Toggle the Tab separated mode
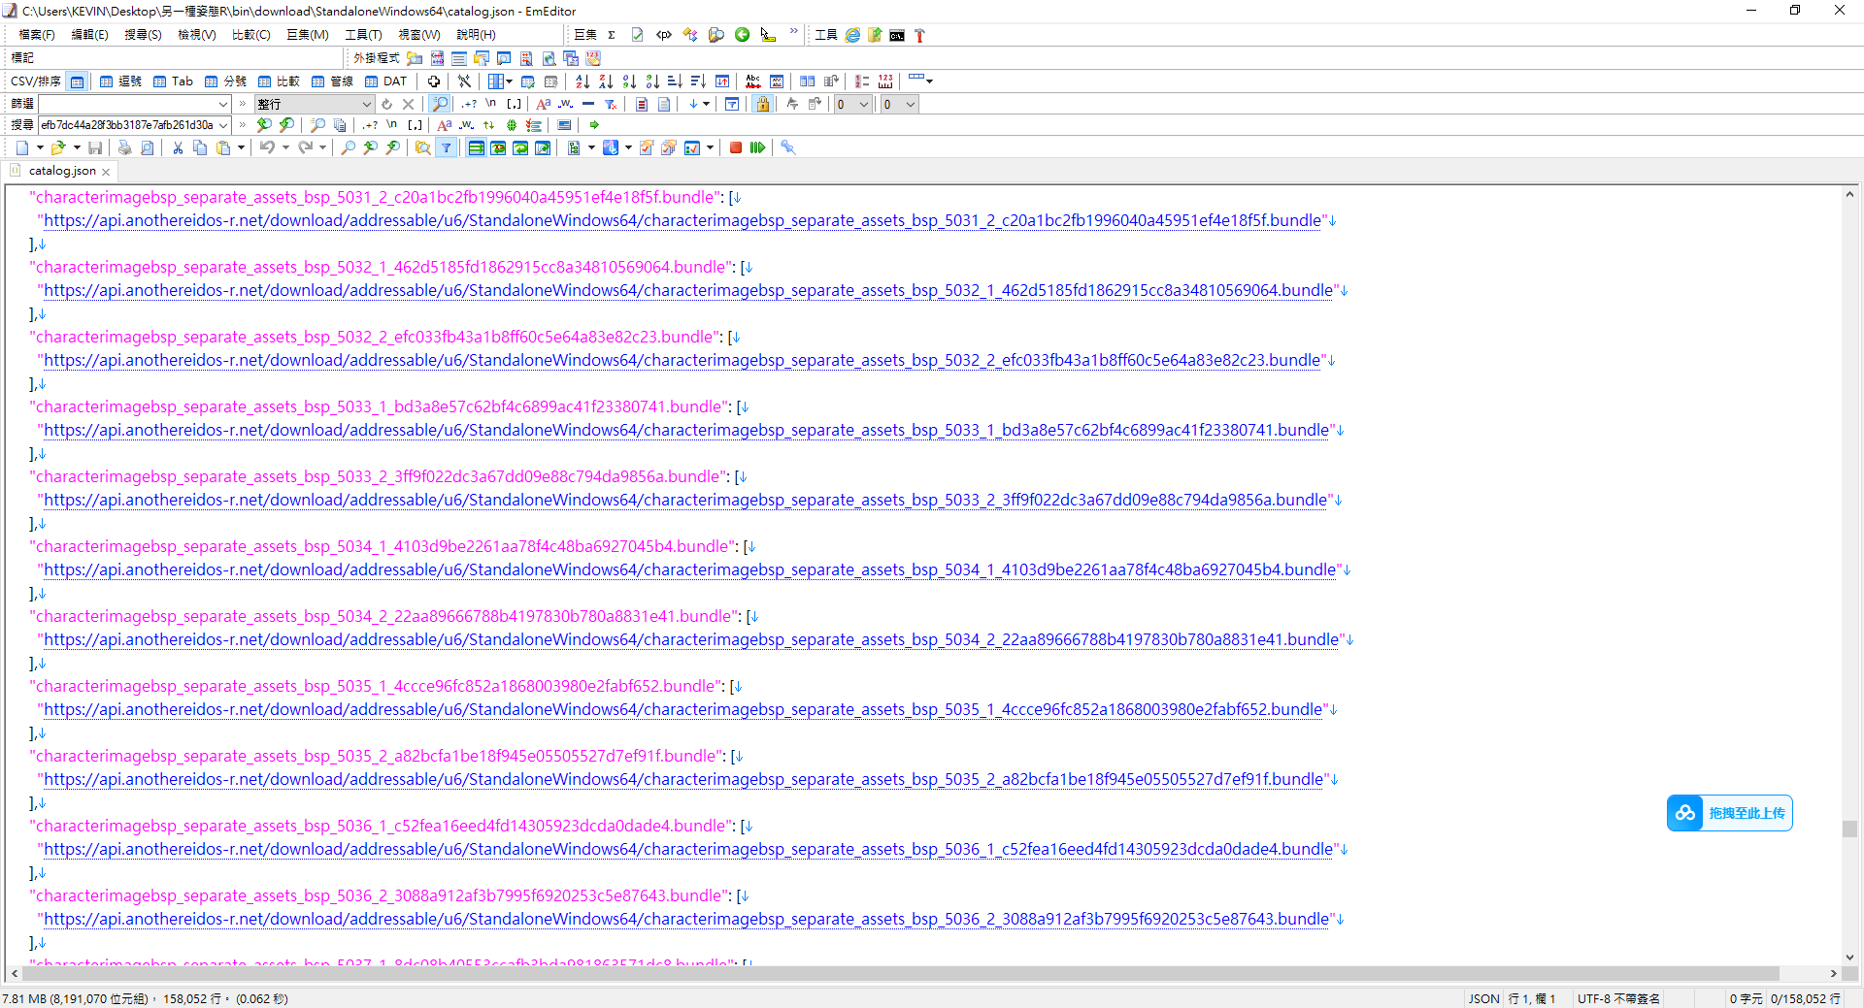Screen dimensions: 1864x1008 pos(173,81)
